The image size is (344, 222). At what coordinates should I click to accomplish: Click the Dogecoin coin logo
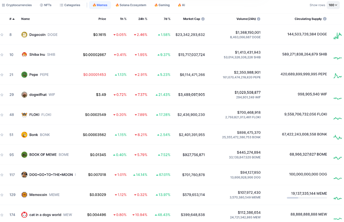coord(24,35)
